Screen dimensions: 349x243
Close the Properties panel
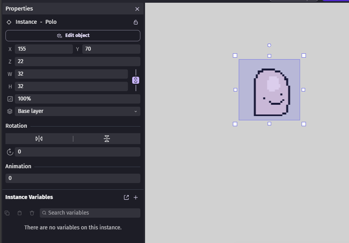137,9
